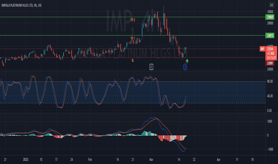Screen dimensions: 278x164
Task: Click the TP 1 annotation text
Action: [133, 38]
